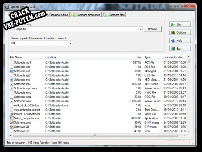Sort results by Location column
The width and height of the screenshot is (202, 152).
84,57
